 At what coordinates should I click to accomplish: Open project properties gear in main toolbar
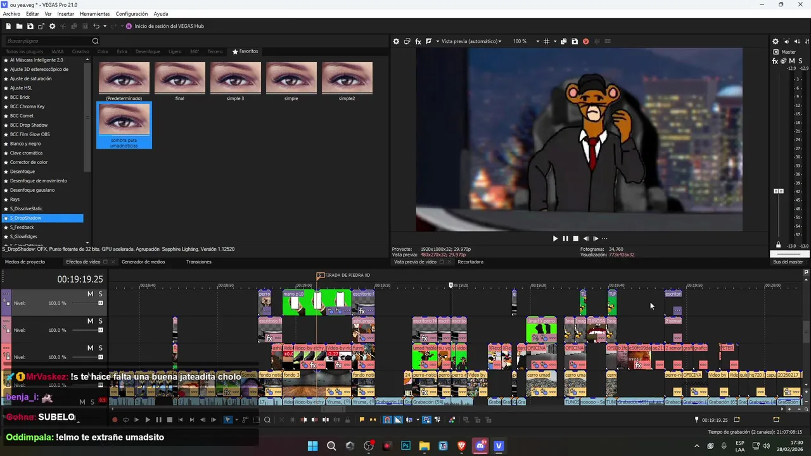coord(53,26)
